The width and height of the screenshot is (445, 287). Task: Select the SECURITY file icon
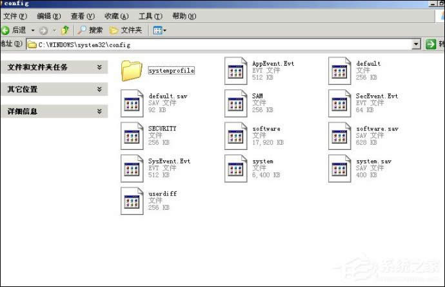tap(132, 136)
